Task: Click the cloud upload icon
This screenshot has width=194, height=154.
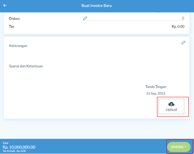Action: coord(171,104)
